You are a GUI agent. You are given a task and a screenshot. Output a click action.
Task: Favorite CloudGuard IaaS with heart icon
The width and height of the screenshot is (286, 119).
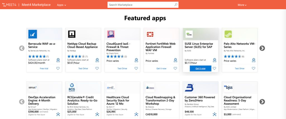click(x=136, y=68)
